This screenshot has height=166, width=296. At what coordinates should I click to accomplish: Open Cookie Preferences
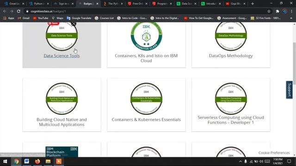pos(274,153)
